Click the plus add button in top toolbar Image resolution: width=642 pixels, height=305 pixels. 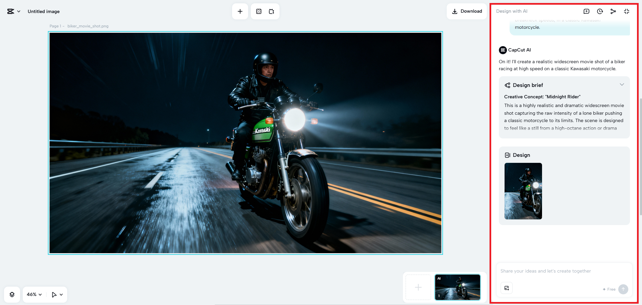(240, 11)
